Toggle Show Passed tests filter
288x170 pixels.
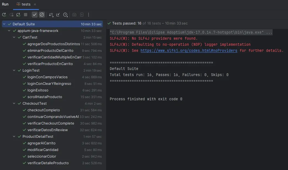point(35,15)
